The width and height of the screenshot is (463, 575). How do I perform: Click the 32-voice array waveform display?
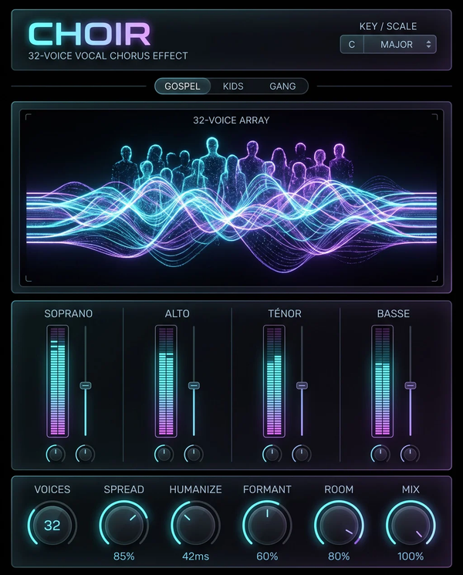231,197
